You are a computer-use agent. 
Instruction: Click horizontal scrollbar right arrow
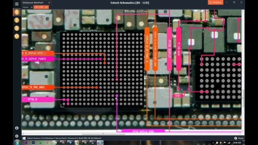click(x=240, y=134)
